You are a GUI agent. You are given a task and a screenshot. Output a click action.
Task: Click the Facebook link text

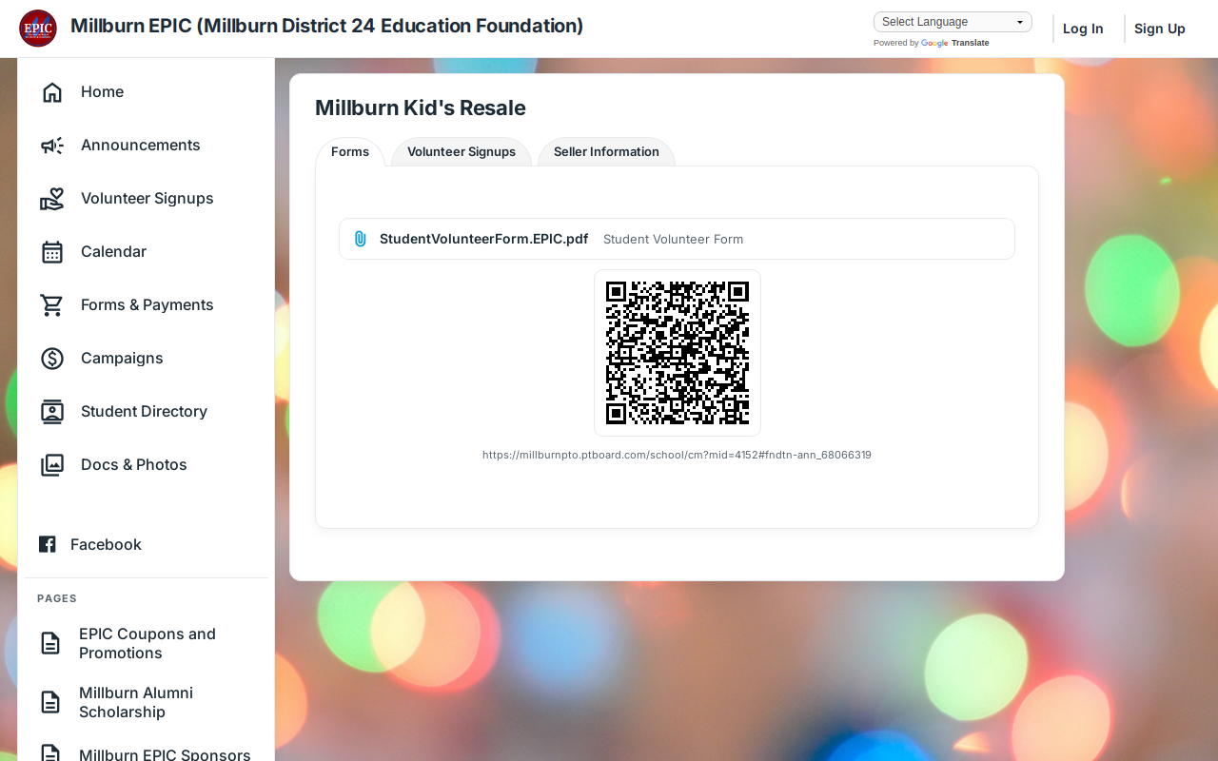(106, 544)
